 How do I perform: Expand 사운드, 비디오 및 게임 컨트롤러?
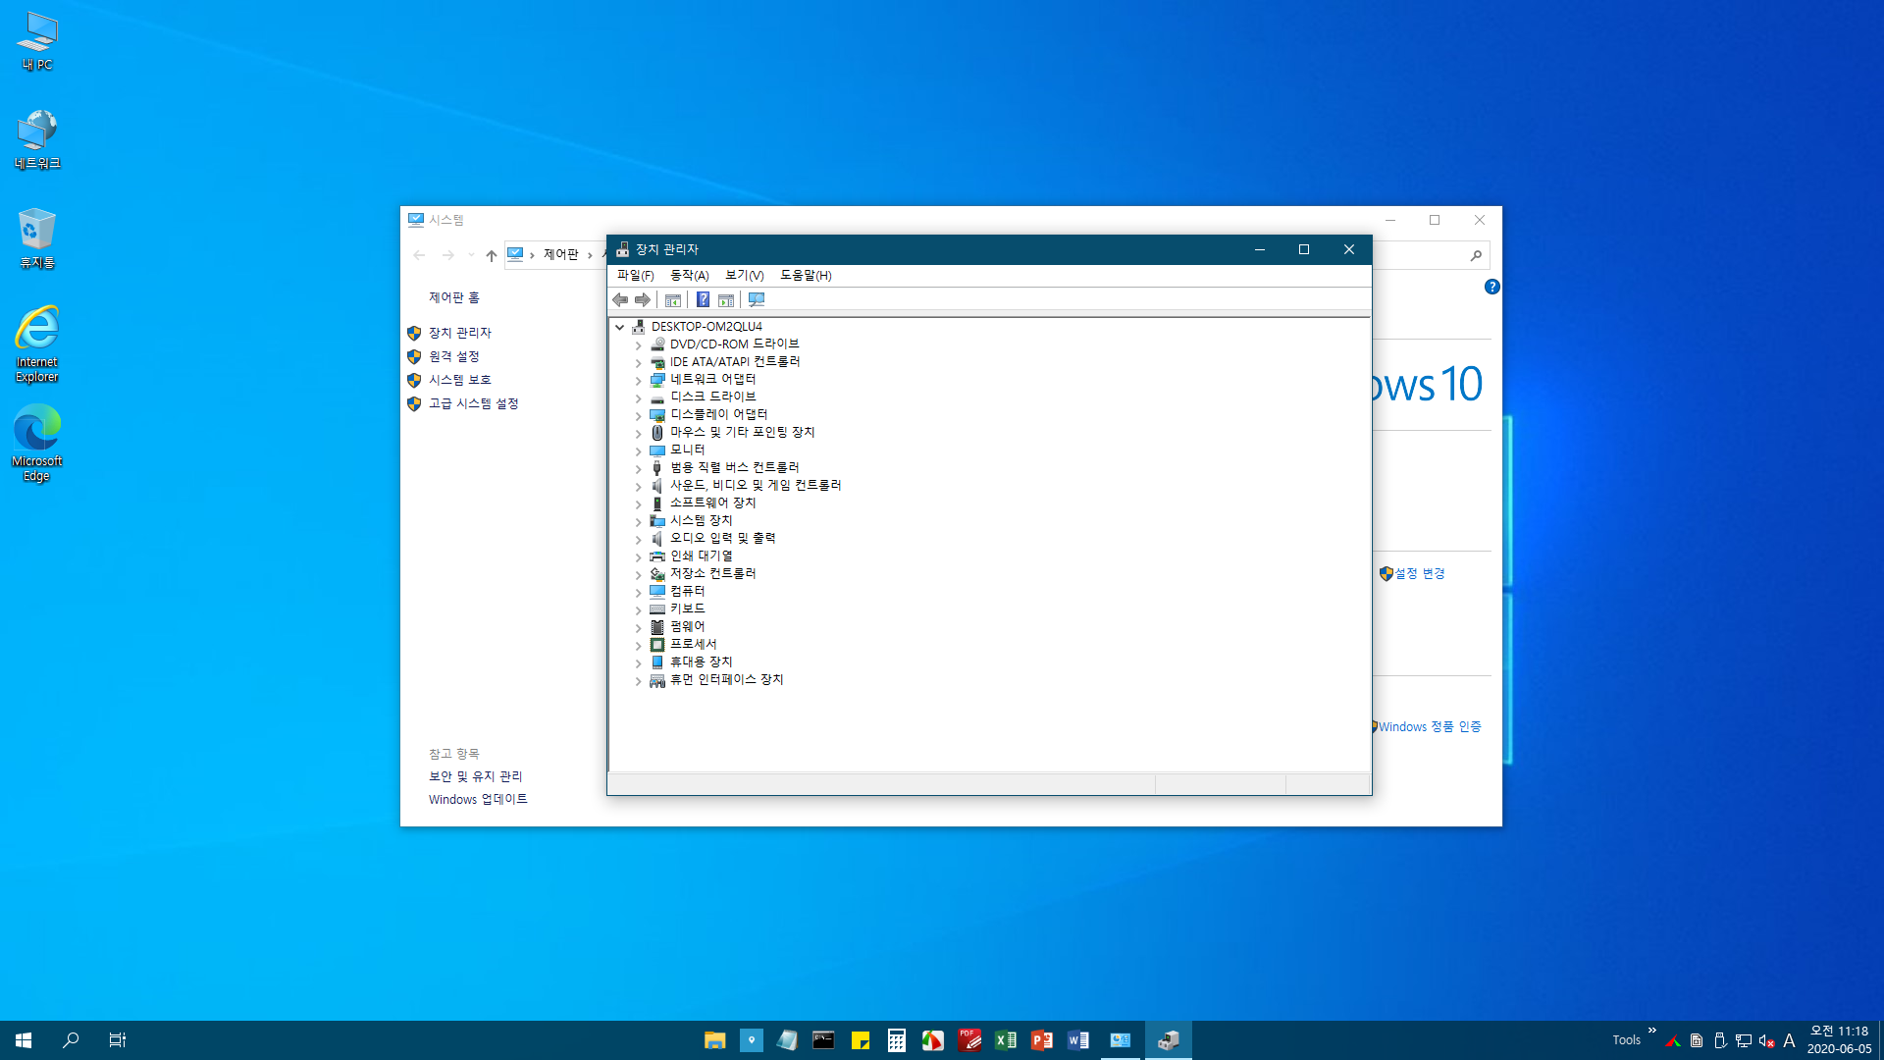click(638, 487)
